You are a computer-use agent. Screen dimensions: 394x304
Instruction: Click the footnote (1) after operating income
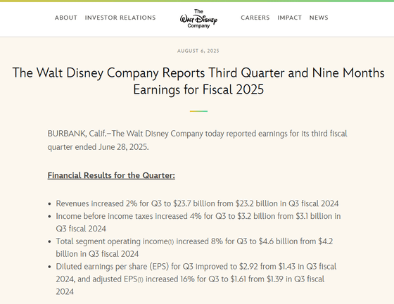[171, 242]
